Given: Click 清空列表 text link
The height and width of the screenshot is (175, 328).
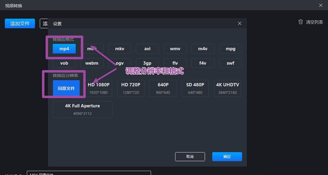Looking at the screenshot, I should coord(314,22).
